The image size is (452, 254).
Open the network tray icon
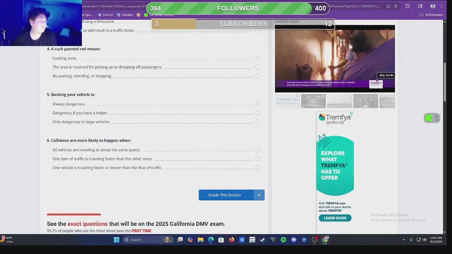[x=418, y=240]
